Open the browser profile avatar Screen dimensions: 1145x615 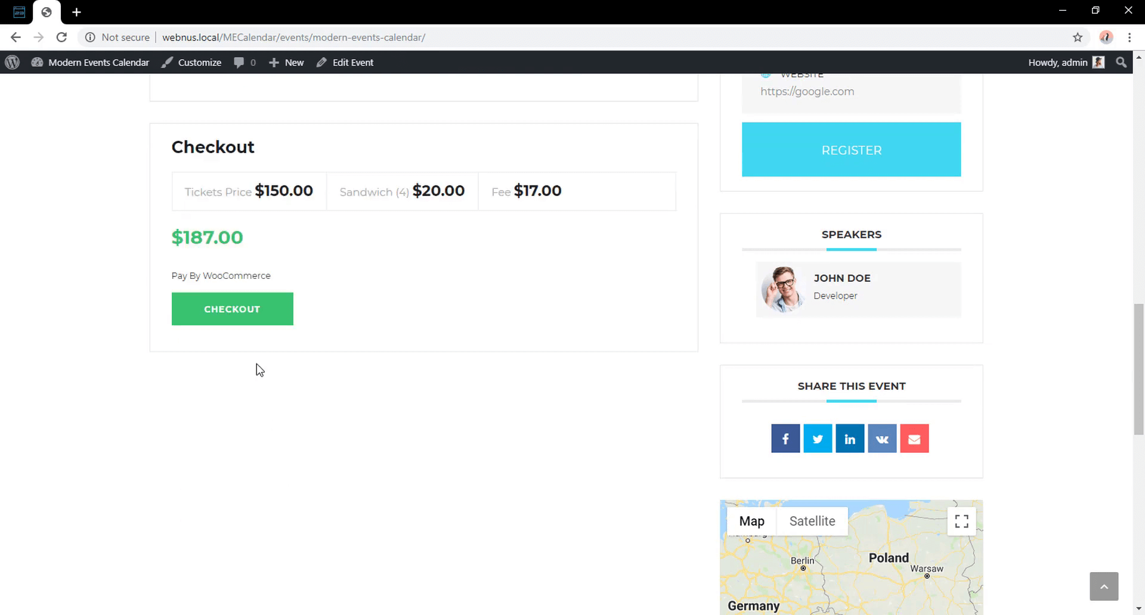point(1106,37)
